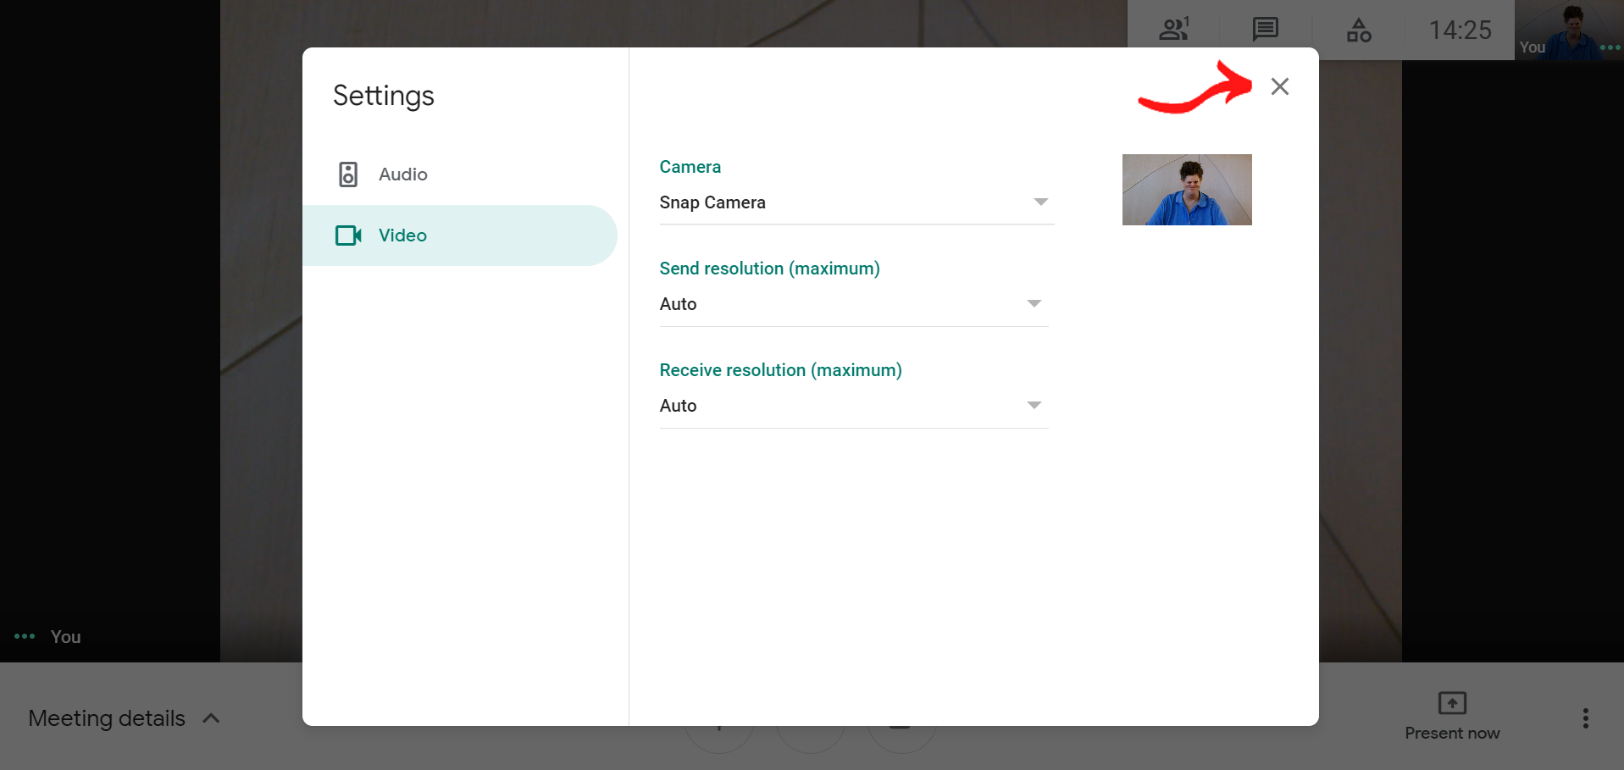Click the Settings dialog heading
The image size is (1624, 770).
click(x=383, y=96)
